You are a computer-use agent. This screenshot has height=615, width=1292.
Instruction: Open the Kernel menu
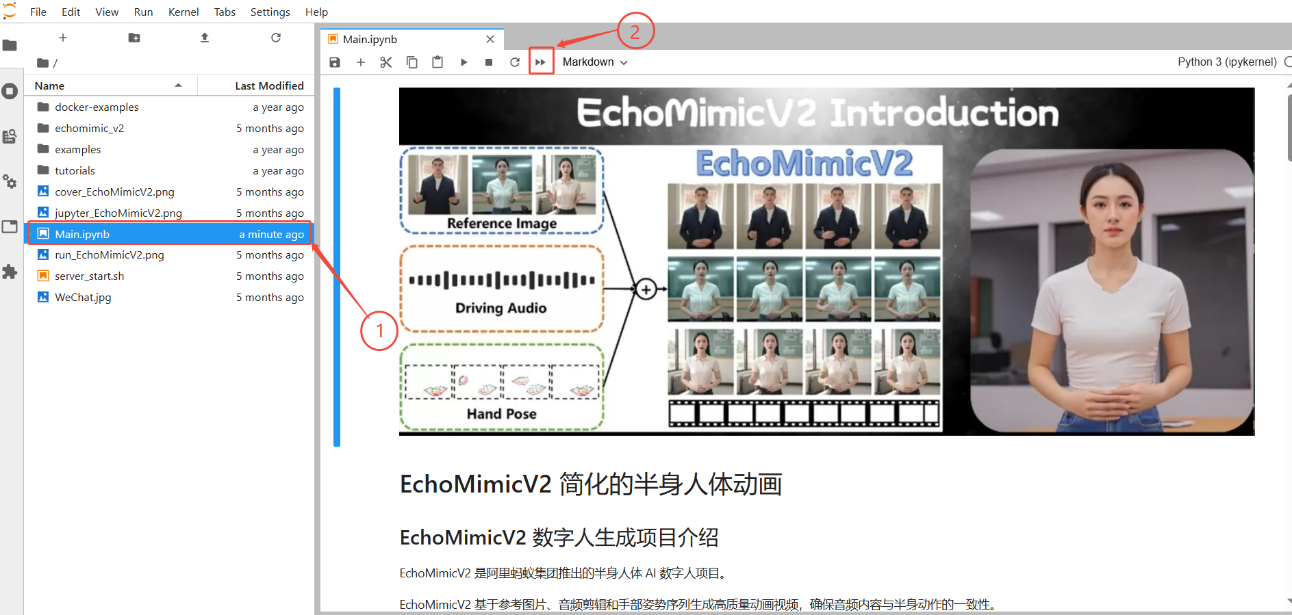(183, 12)
